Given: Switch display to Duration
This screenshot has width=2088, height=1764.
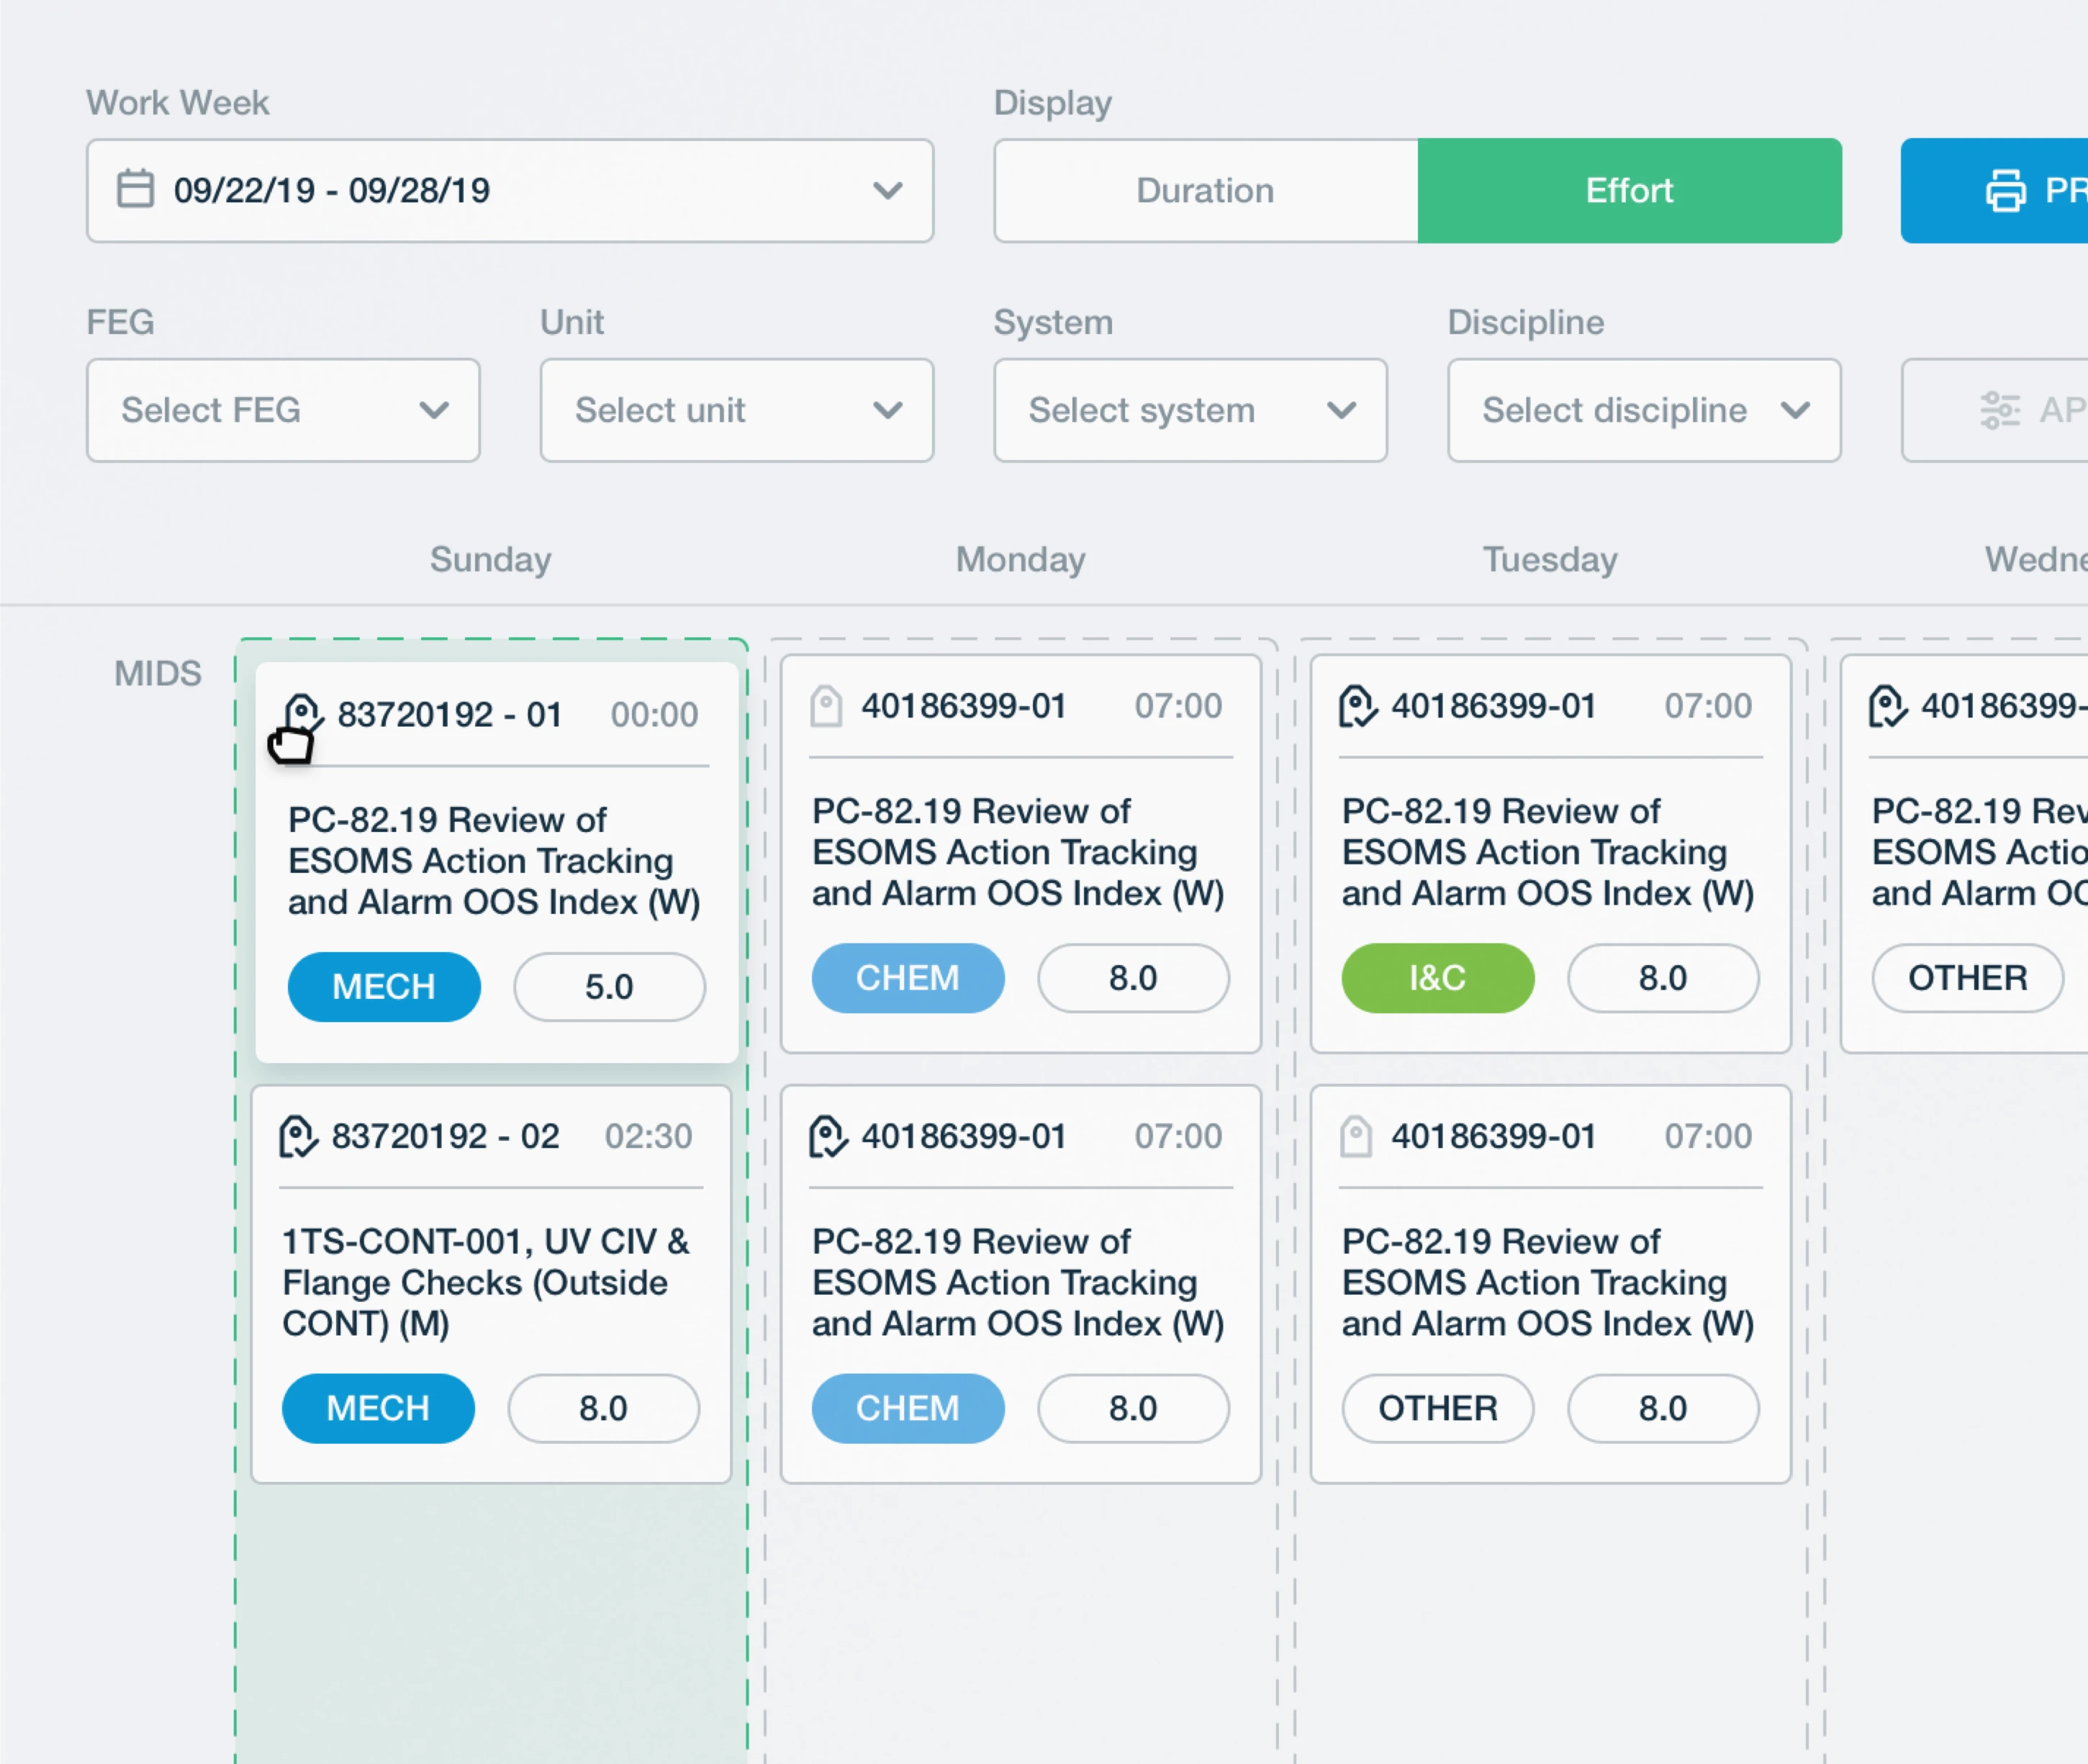Looking at the screenshot, I should pos(1205,190).
